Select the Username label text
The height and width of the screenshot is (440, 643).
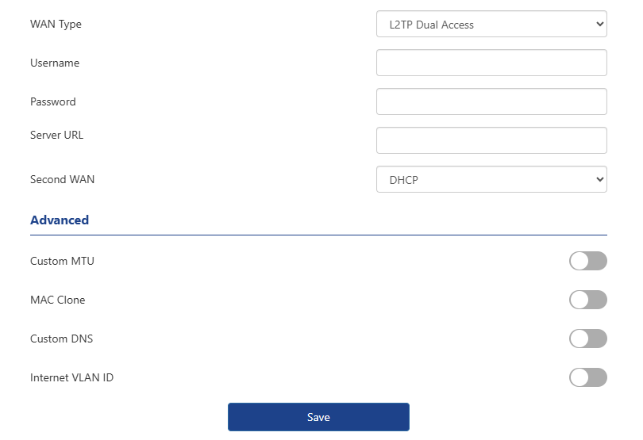pos(55,63)
